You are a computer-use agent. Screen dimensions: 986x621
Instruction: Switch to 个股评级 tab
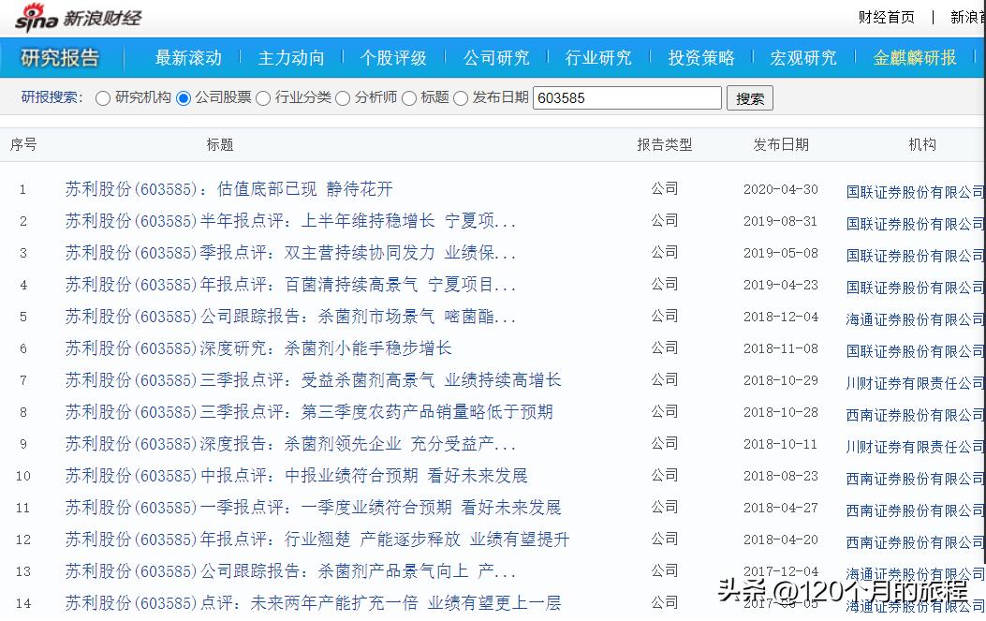point(394,57)
